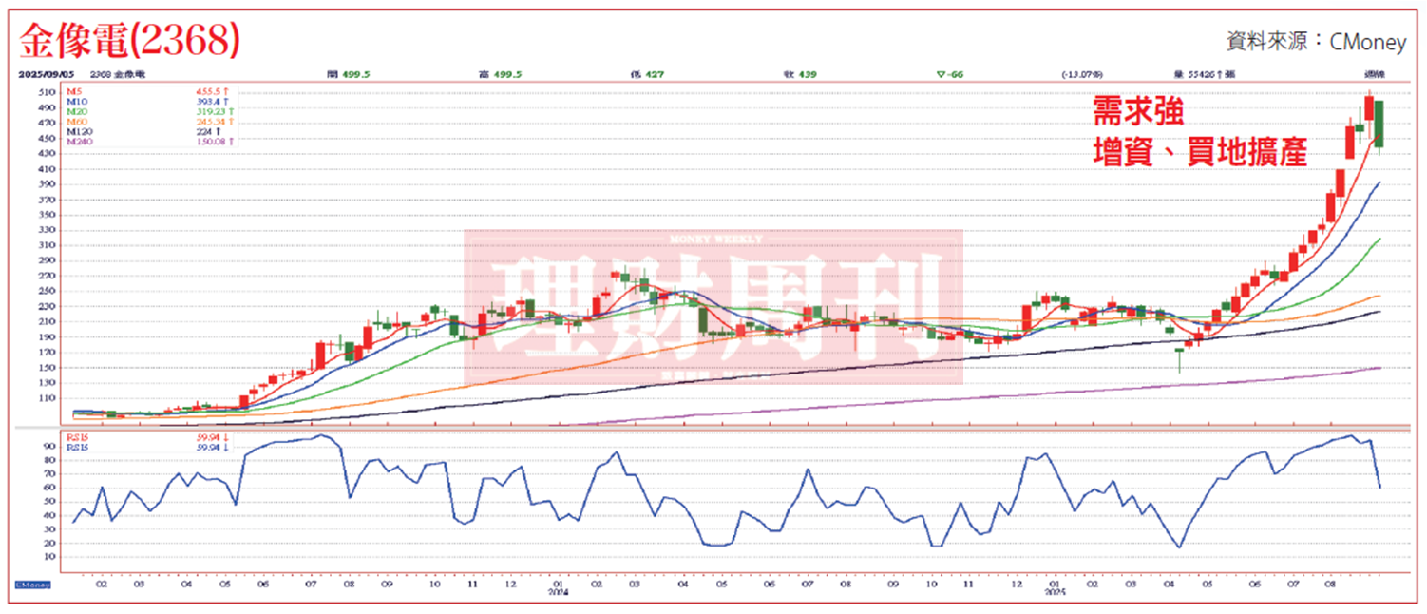Click the blue RSI5 indicator label

click(x=76, y=447)
